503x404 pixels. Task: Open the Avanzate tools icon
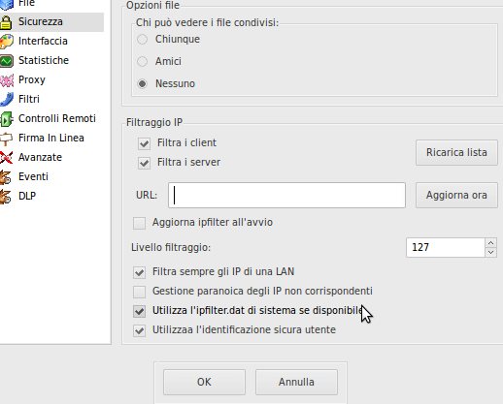coord(6,158)
